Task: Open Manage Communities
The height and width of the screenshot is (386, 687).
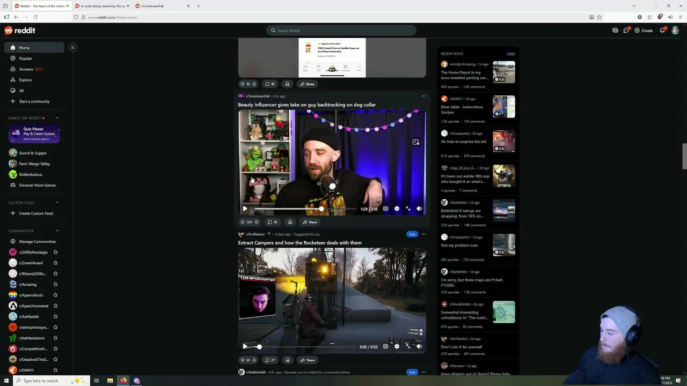Action: coord(33,241)
